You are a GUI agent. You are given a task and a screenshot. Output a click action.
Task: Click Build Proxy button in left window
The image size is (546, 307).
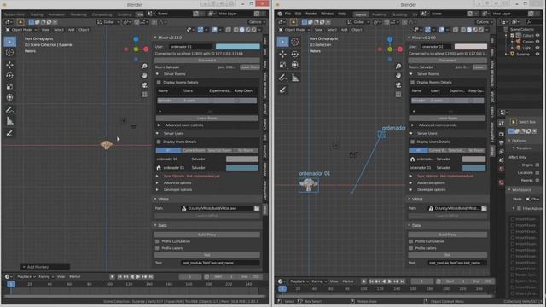coord(206,235)
